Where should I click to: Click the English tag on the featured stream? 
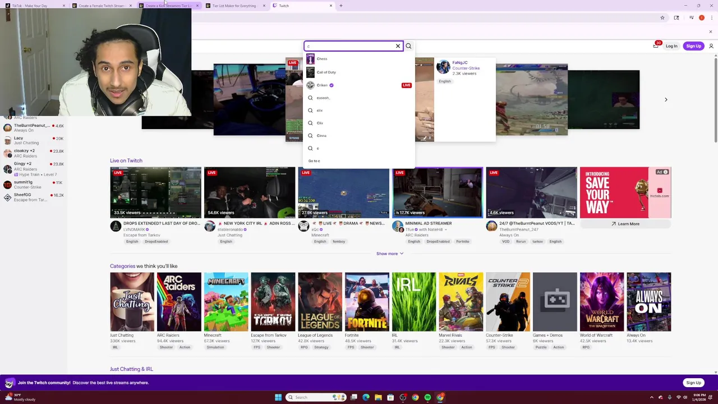[445, 81]
